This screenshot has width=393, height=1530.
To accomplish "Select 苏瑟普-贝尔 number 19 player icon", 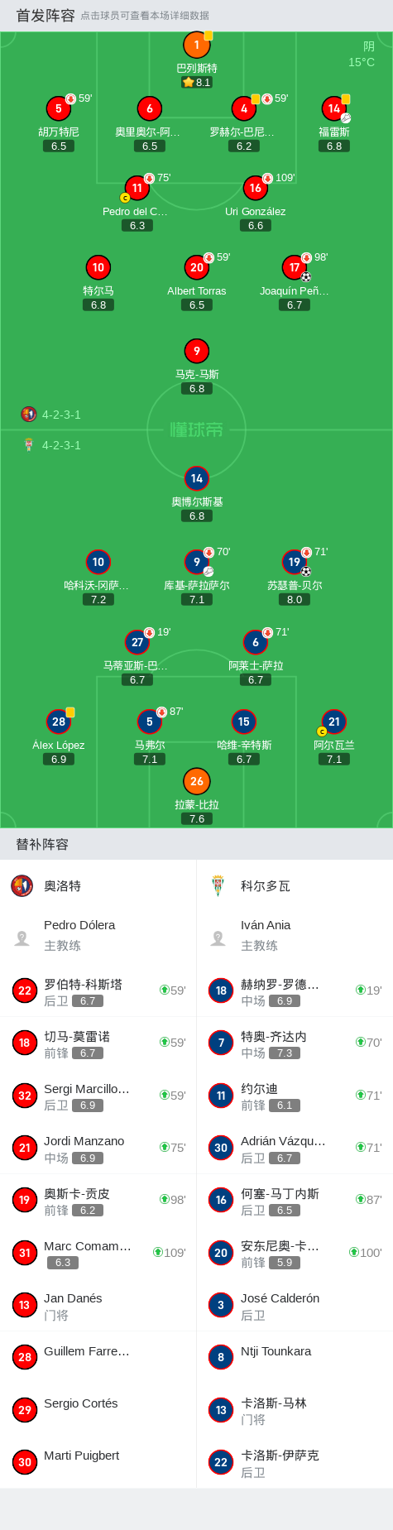I will coord(295,562).
